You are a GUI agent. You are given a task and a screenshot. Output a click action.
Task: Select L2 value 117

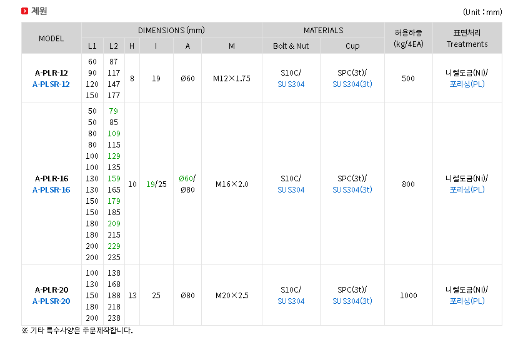point(114,73)
